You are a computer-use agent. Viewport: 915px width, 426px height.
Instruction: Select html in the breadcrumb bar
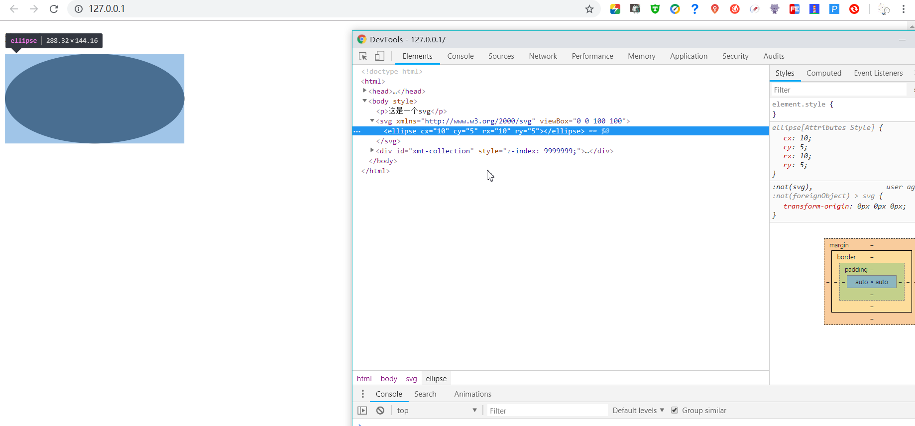(x=364, y=379)
